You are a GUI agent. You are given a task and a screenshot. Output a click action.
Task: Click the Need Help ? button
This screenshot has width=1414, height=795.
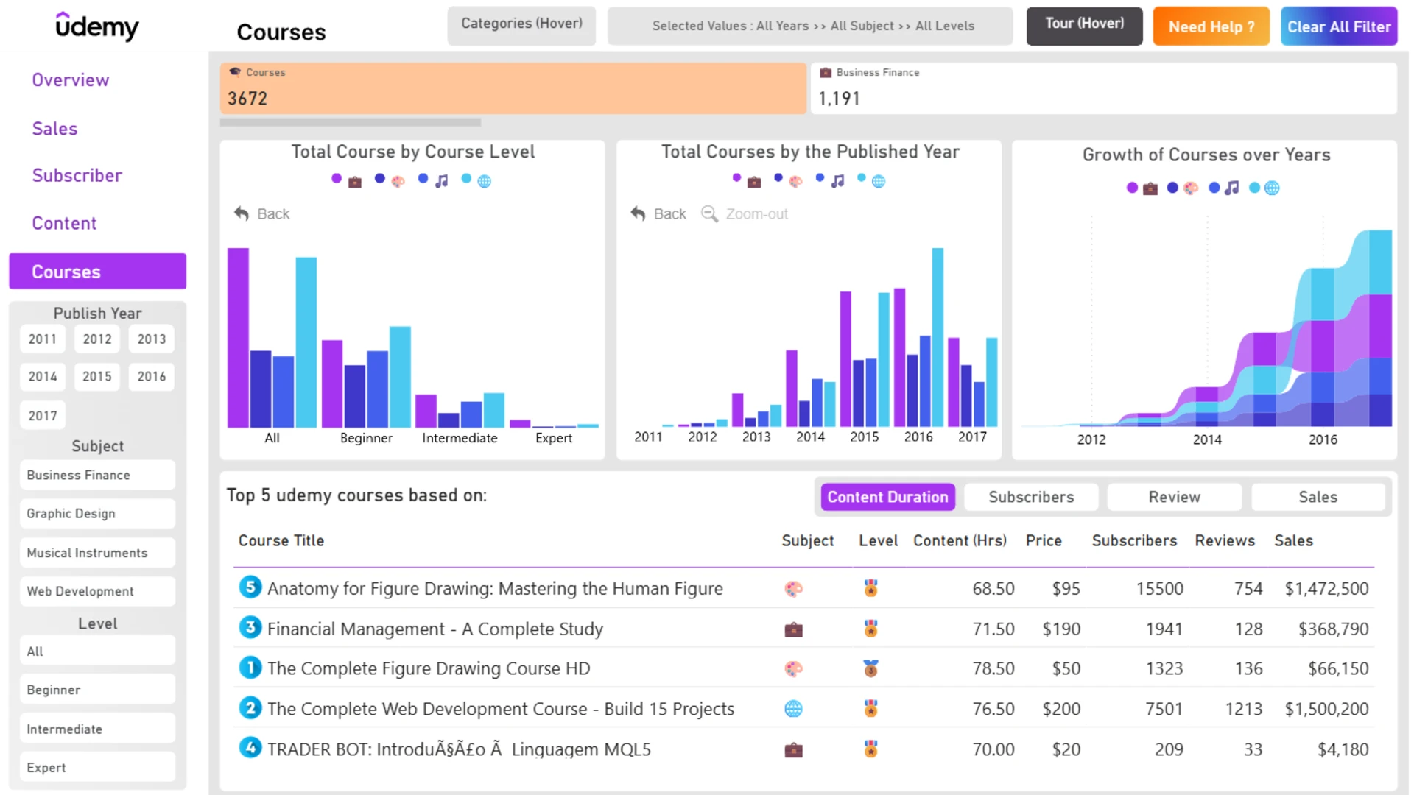pos(1211,26)
